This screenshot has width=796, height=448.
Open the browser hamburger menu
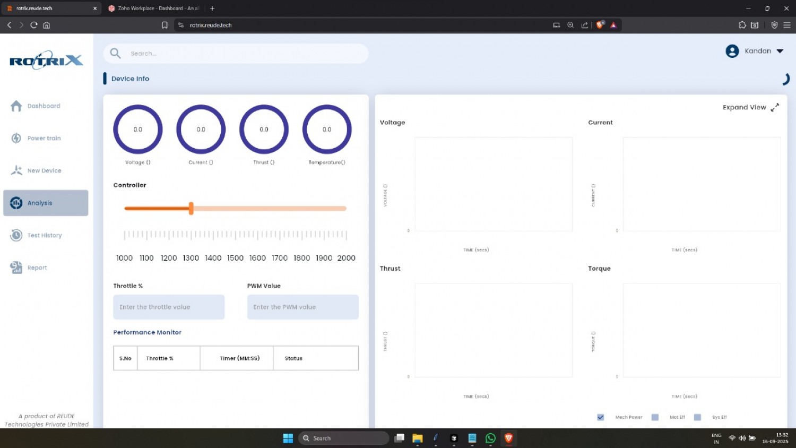coord(787,25)
